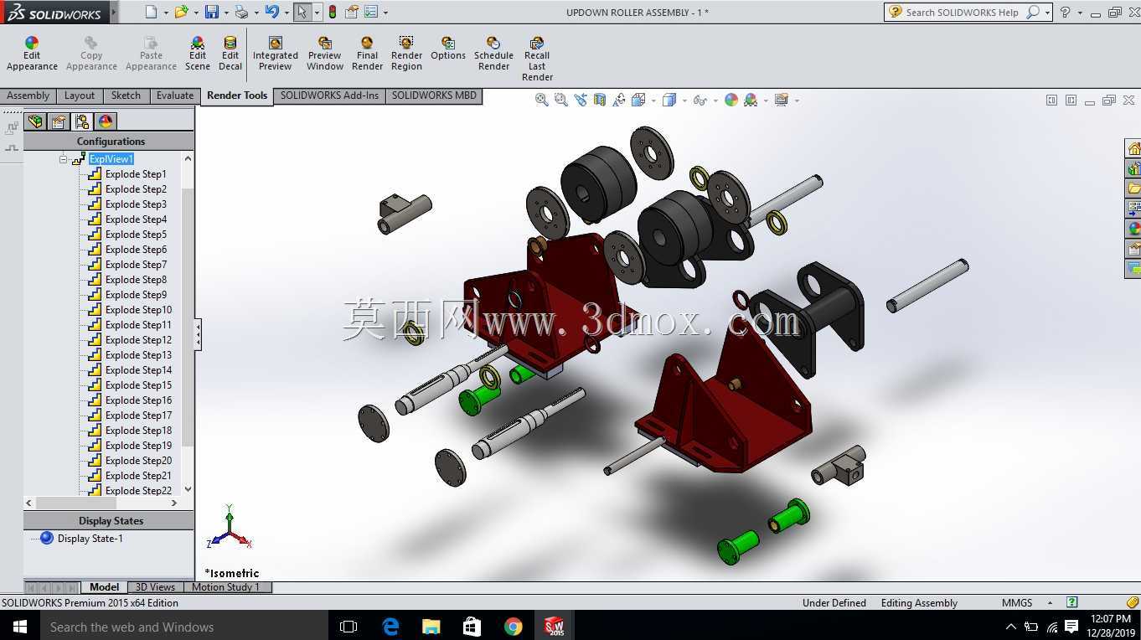Activate the Select cursor tool

click(x=302, y=12)
